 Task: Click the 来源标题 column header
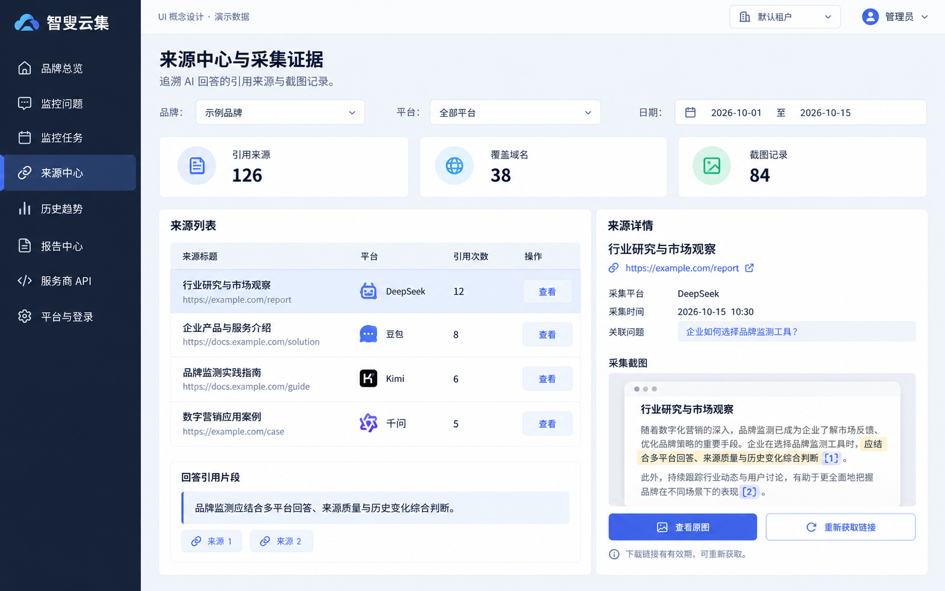pos(200,256)
